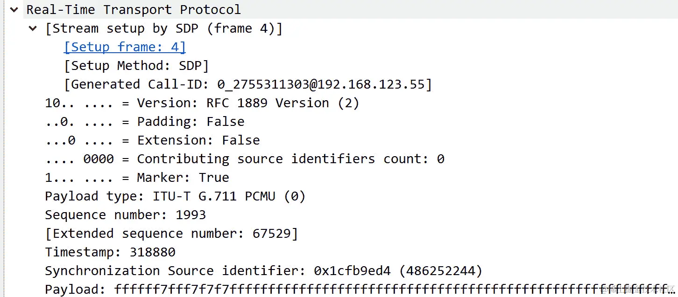Select the Sequence number: 1993 row
This screenshot has height=297, width=678.
coord(125,214)
